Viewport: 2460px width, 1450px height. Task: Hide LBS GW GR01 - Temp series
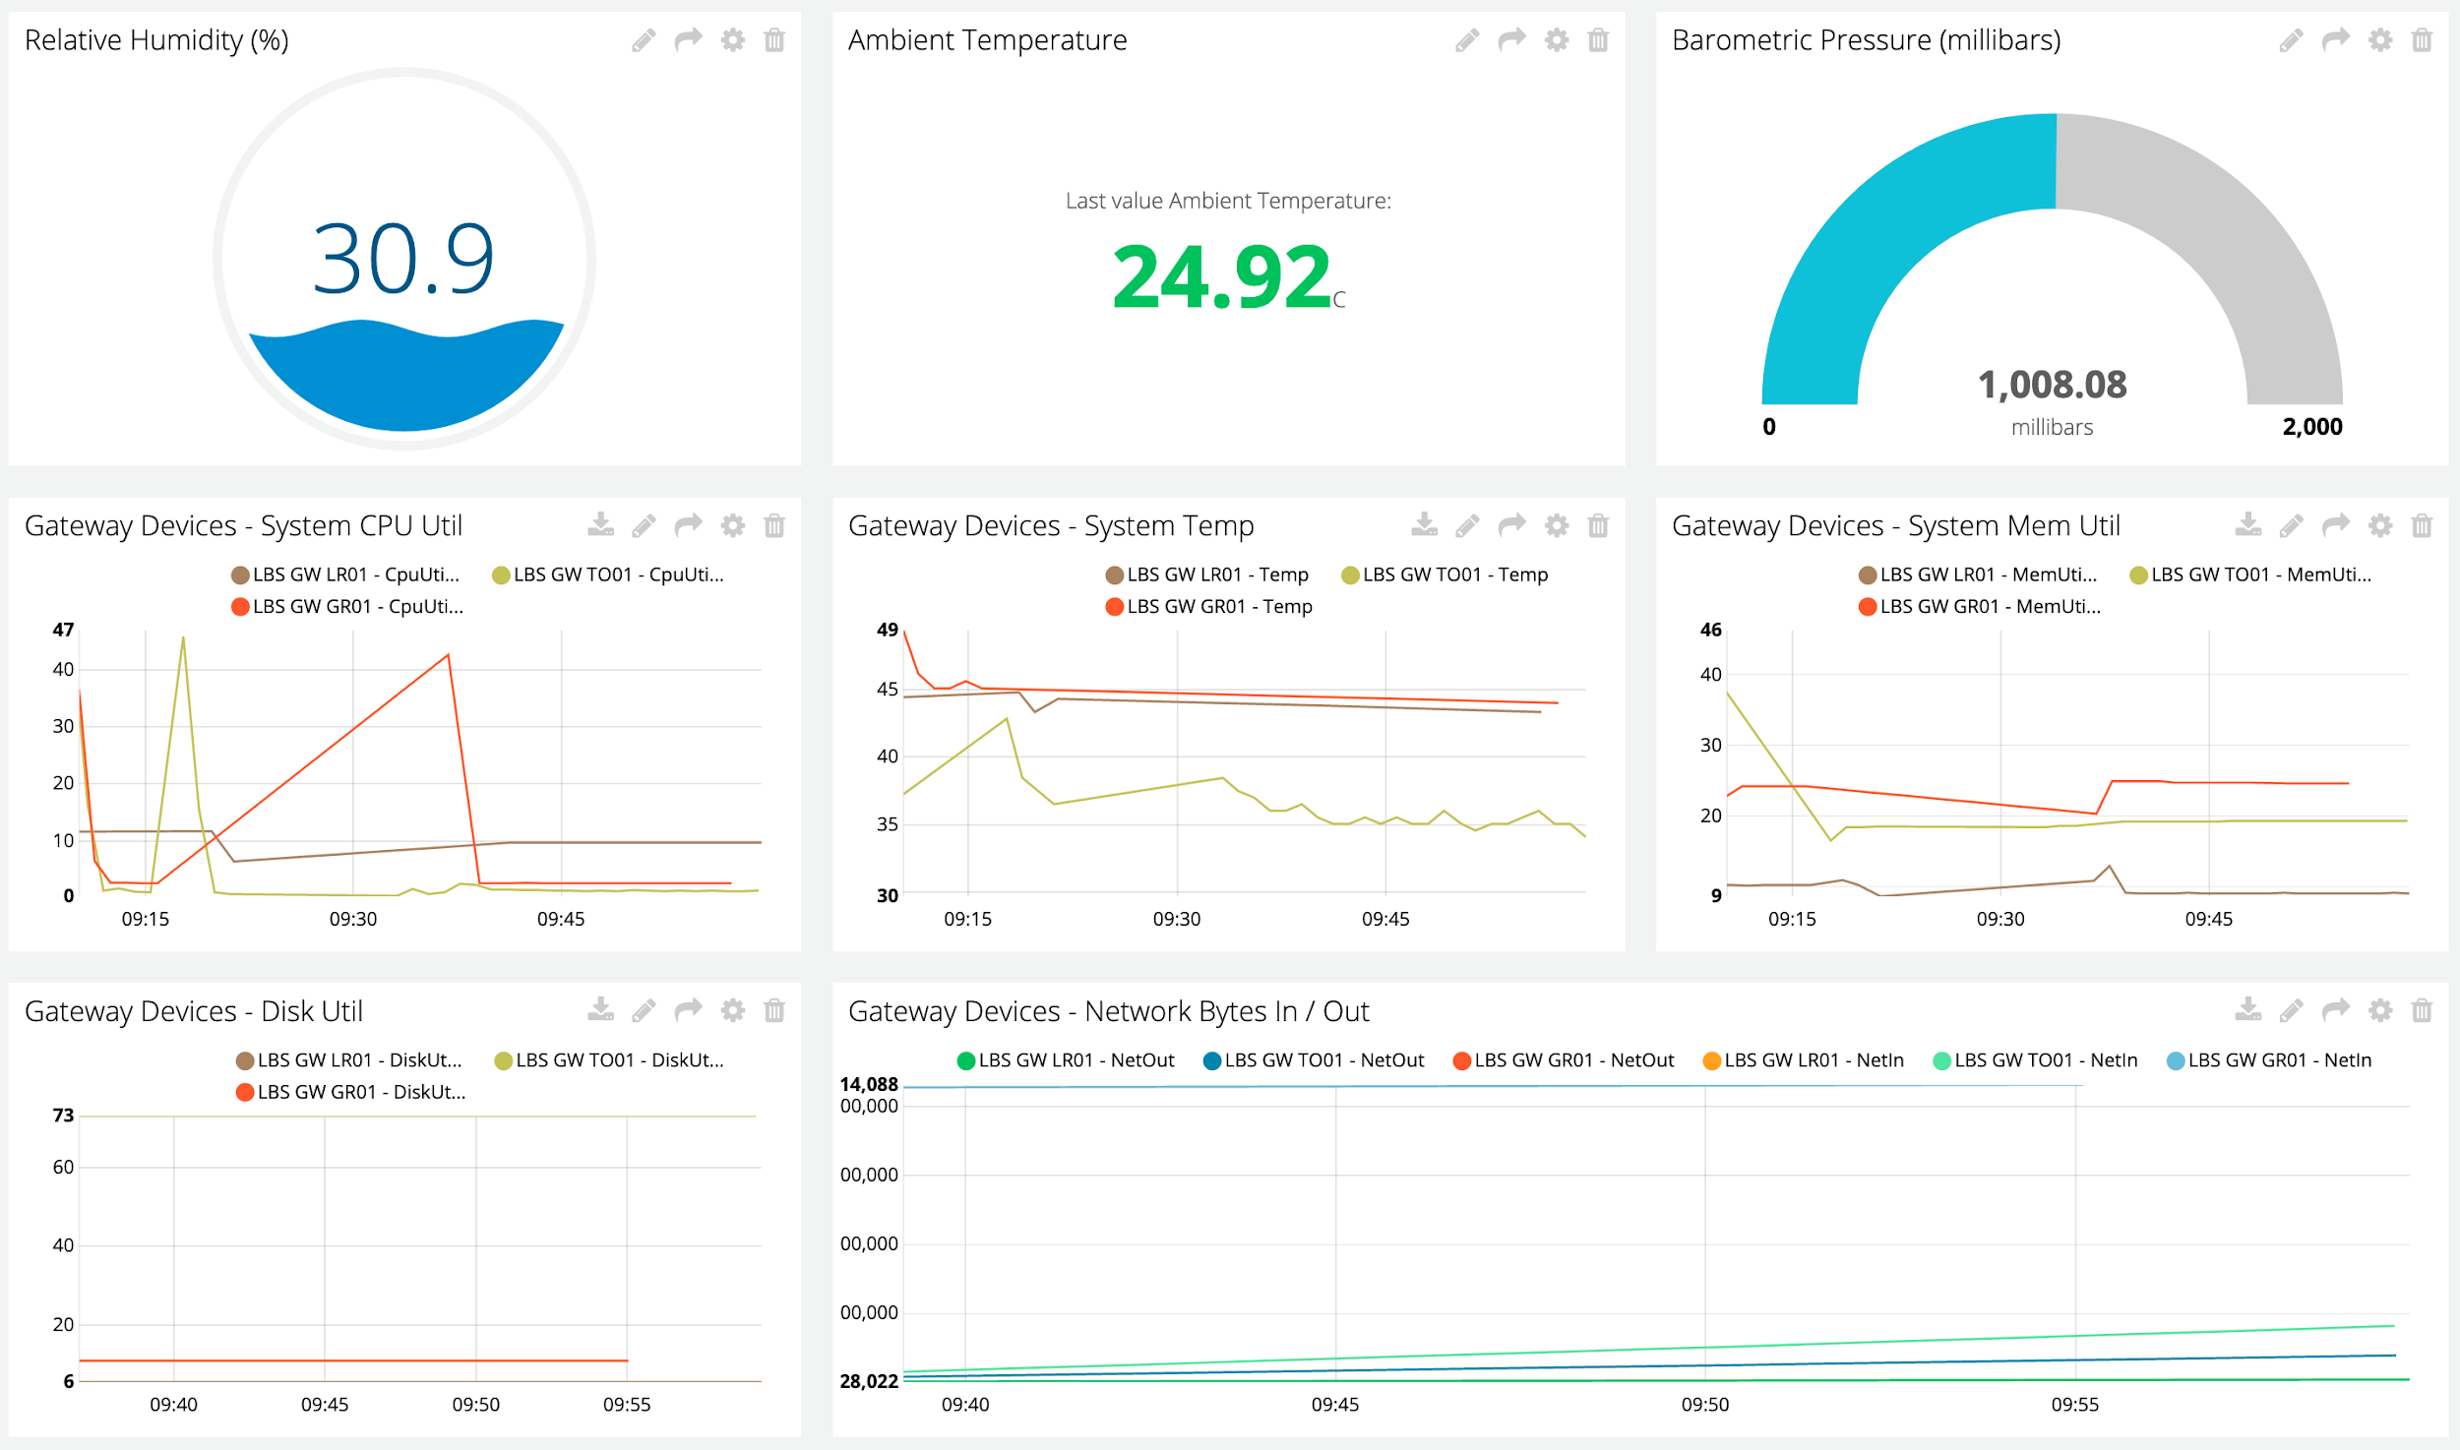pos(1218,607)
